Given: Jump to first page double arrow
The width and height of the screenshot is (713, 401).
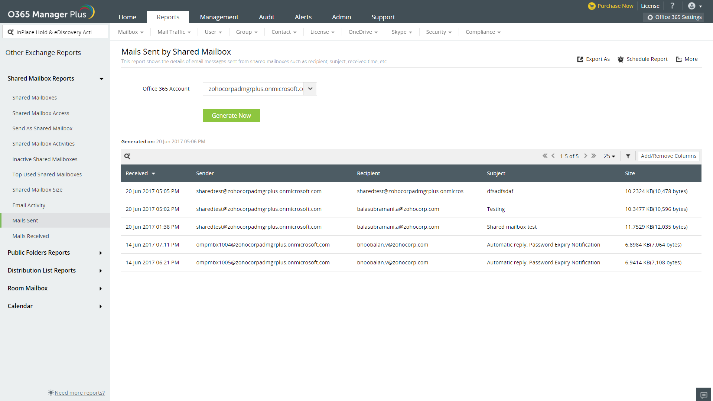Looking at the screenshot, I should click(545, 156).
